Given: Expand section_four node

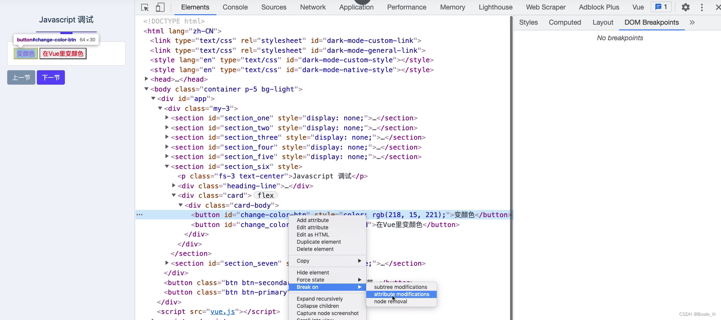Looking at the screenshot, I should click(x=167, y=147).
